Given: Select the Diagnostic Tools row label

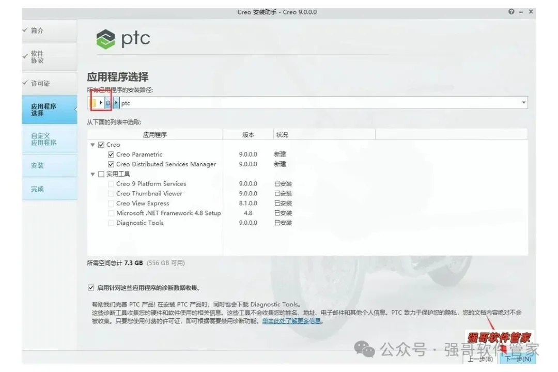Looking at the screenshot, I should [140, 223].
